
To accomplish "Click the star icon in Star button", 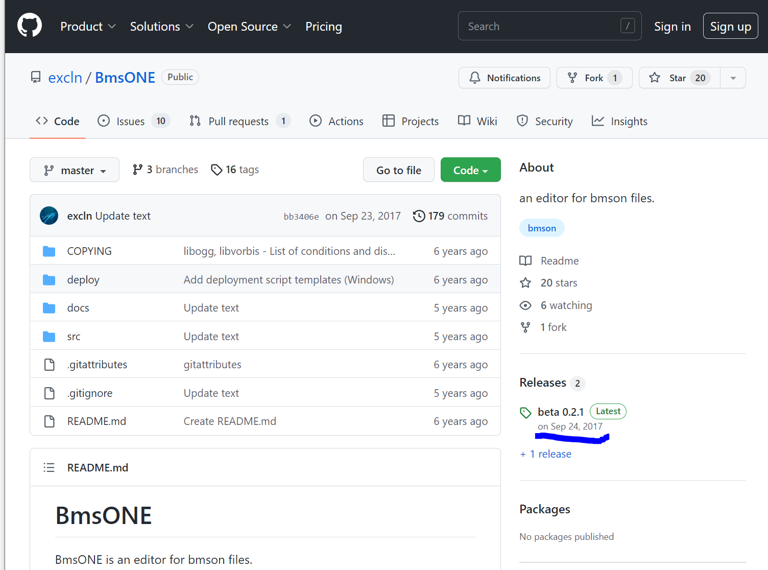I will pos(655,78).
